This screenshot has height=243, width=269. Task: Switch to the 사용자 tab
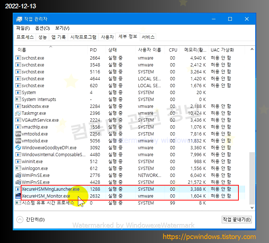(x=107, y=37)
